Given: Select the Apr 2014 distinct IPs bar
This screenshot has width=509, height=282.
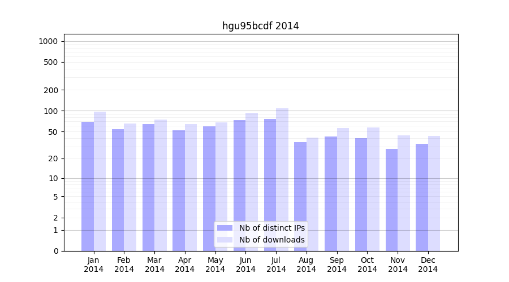Looking at the screenshot, I should tap(179, 191).
